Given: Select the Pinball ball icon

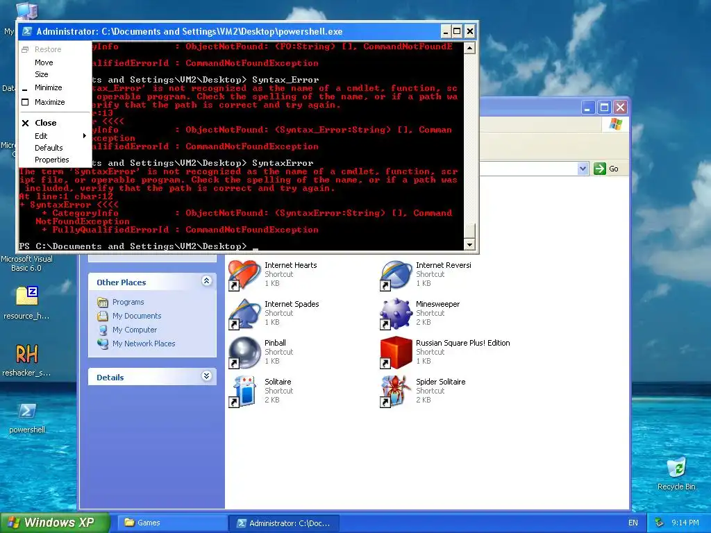Looking at the screenshot, I should pos(244,353).
